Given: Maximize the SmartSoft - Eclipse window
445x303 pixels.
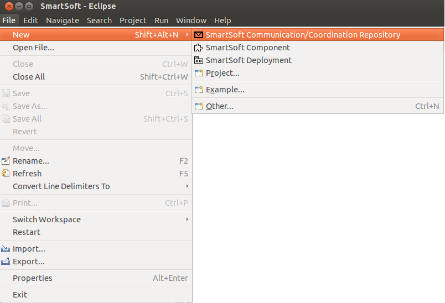Looking at the screenshot, I should [x=29, y=6].
